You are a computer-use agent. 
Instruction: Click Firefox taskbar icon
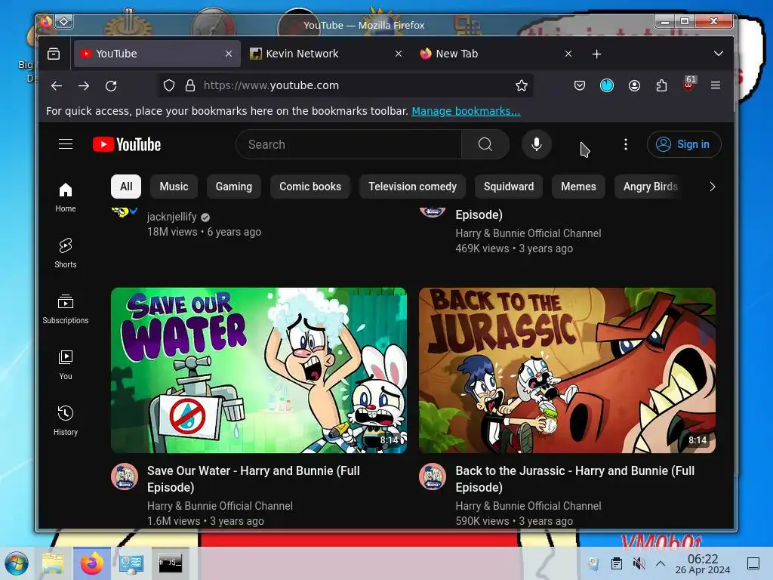point(92,563)
